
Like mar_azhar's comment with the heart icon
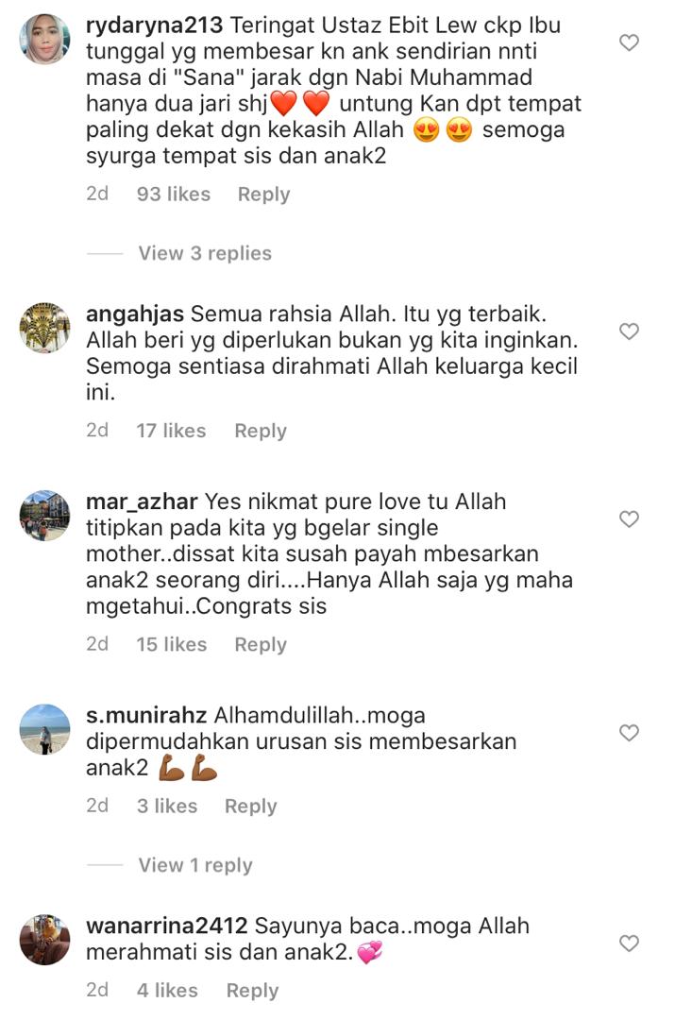coord(629,519)
